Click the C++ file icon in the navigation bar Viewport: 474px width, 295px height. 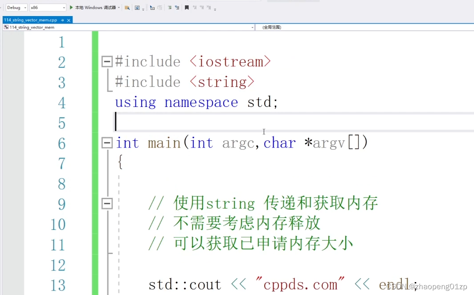pyautogui.click(x=6, y=27)
